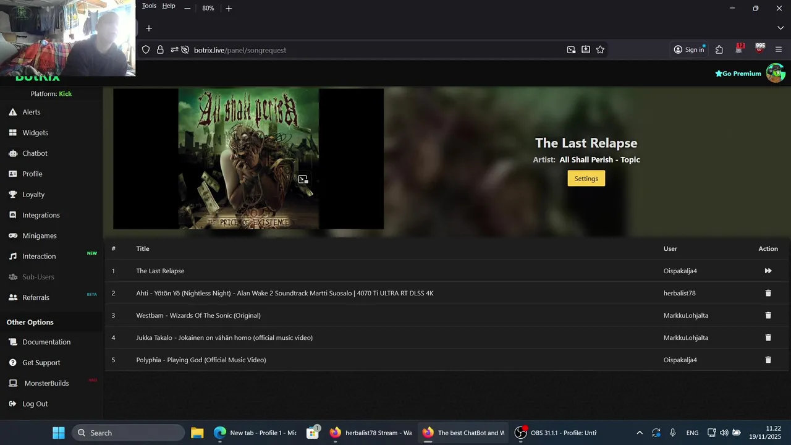Open the Interaction menu item
The image size is (791, 445).
[39, 256]
